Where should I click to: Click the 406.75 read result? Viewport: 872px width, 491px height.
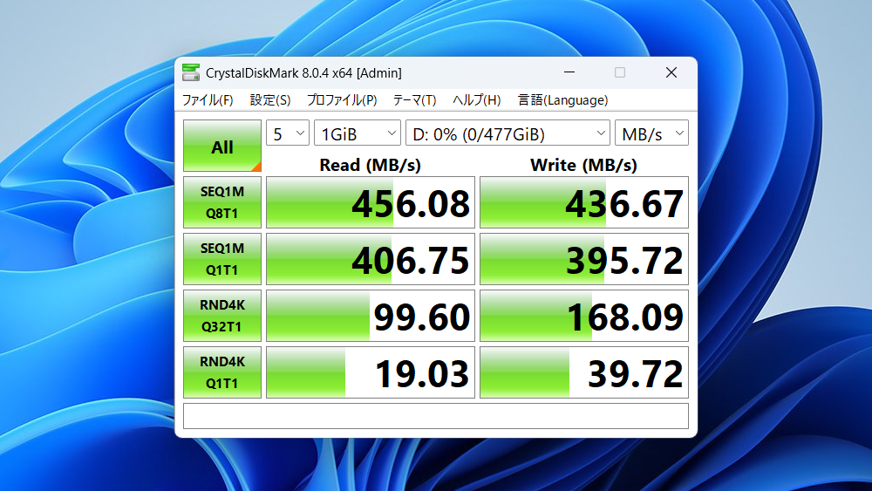371,259
